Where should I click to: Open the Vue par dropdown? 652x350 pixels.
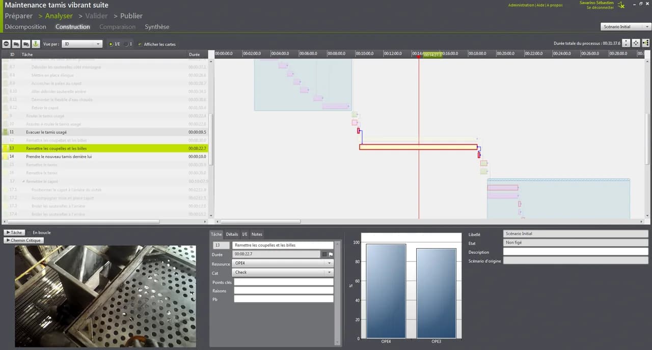click(83, 44)
